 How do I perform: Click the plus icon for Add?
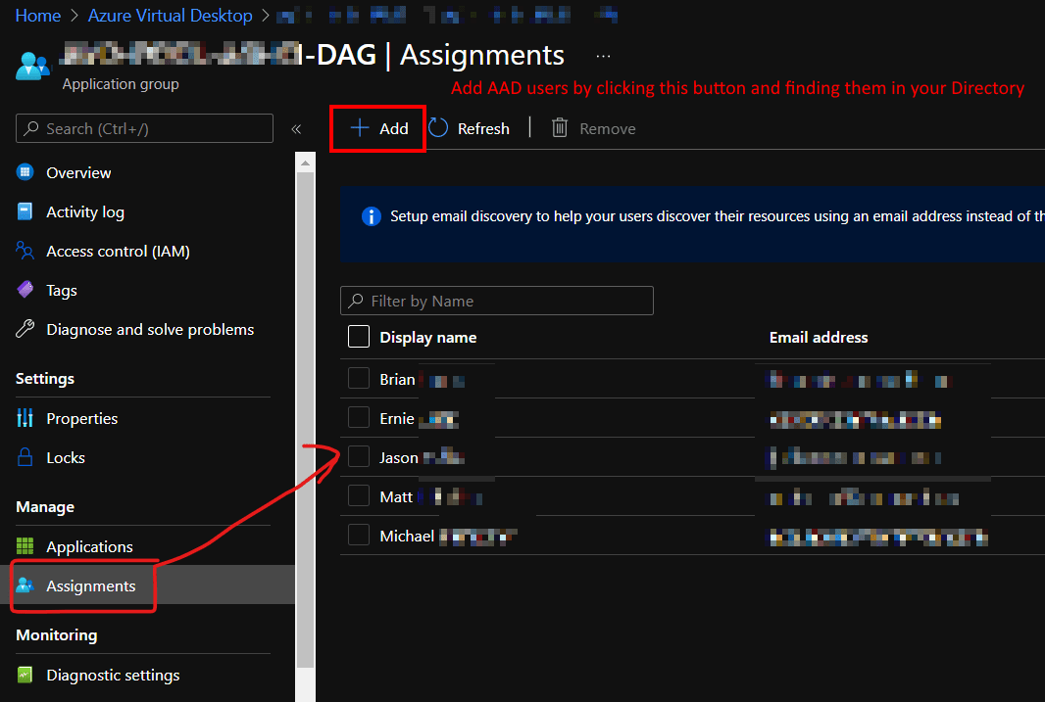(x=360, y=127)
